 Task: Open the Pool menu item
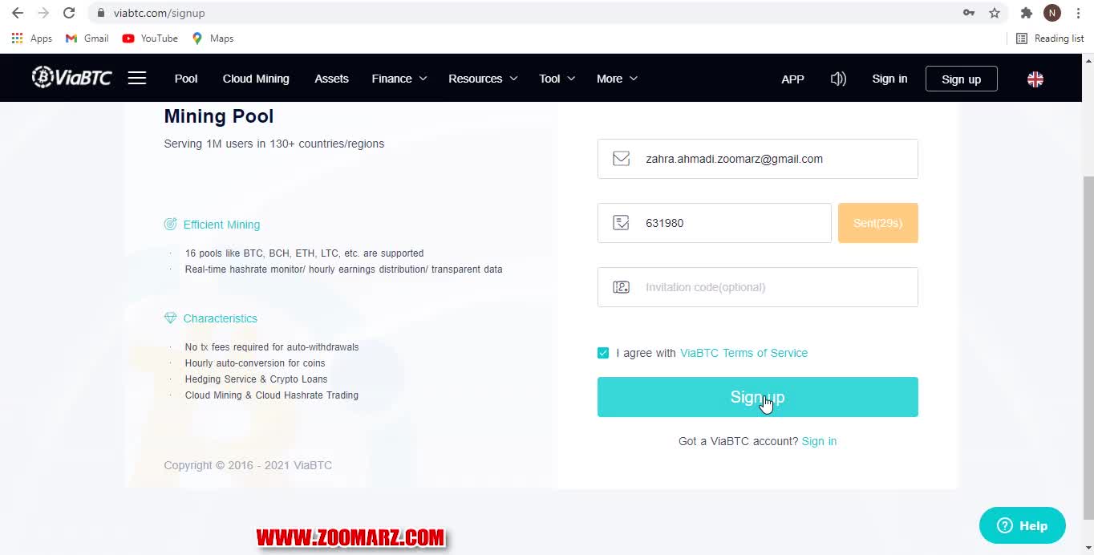186,79
